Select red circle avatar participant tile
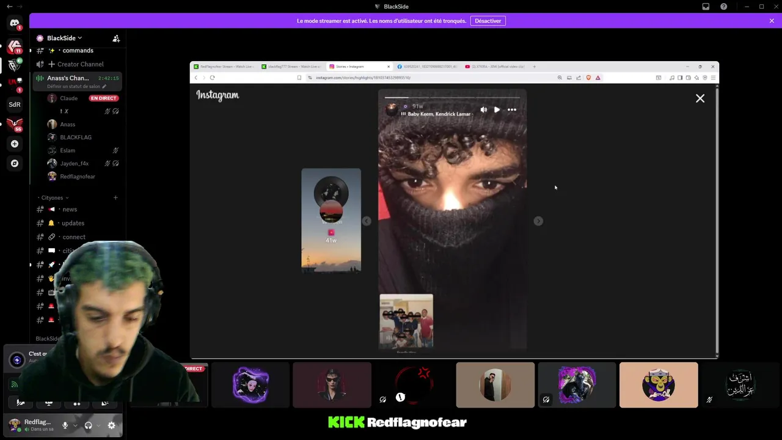Screen dimensions: 782x440 point(414,385)
